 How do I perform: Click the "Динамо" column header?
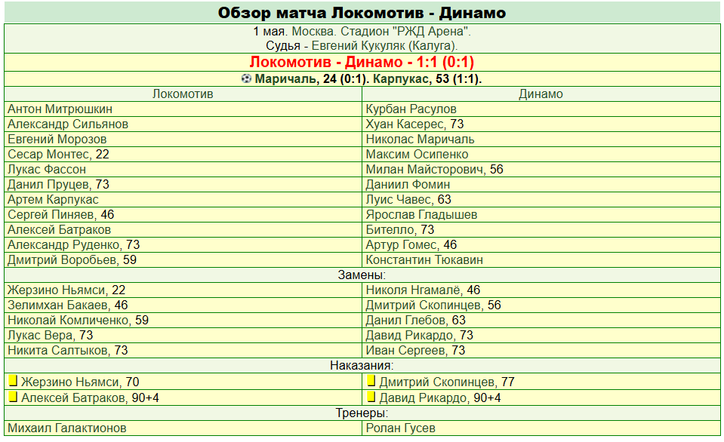coord(541,94)
